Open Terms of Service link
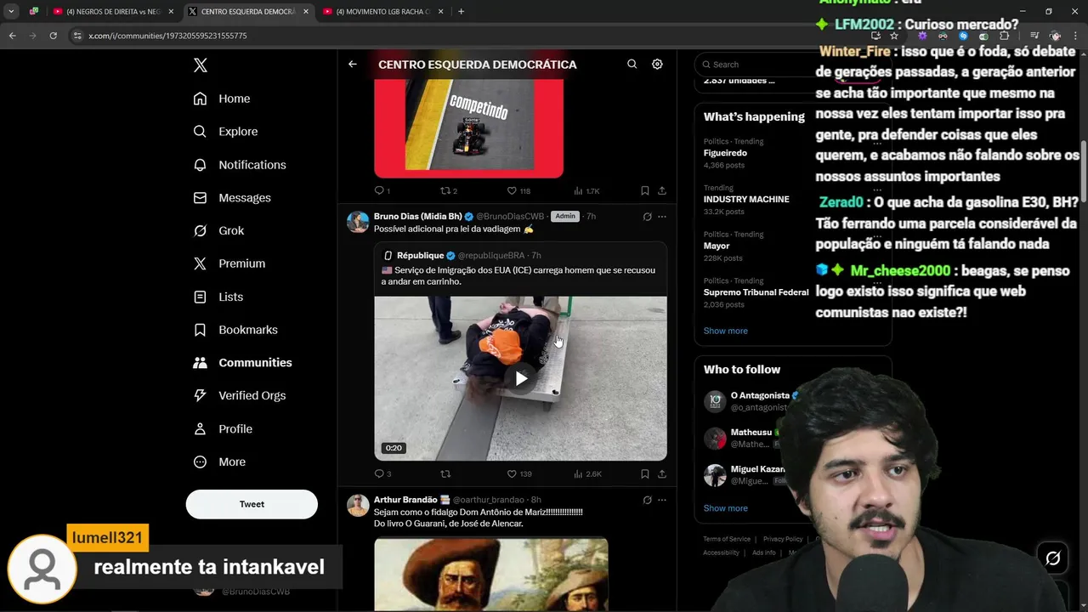This screenshot has height=612, width=1088. pyautogui.click(x=727, y=539)
